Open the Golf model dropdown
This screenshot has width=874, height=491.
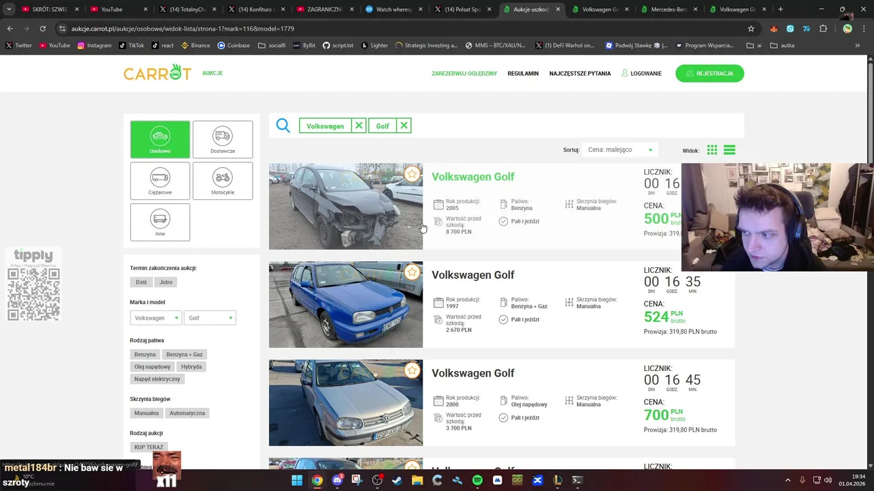(x=210, y=318)
